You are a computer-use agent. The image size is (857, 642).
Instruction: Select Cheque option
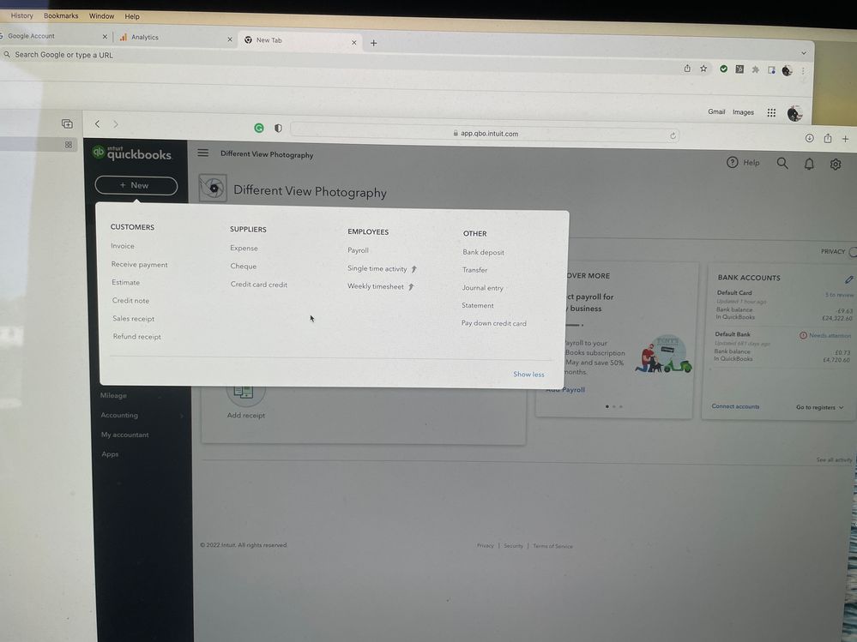(244, 266)
